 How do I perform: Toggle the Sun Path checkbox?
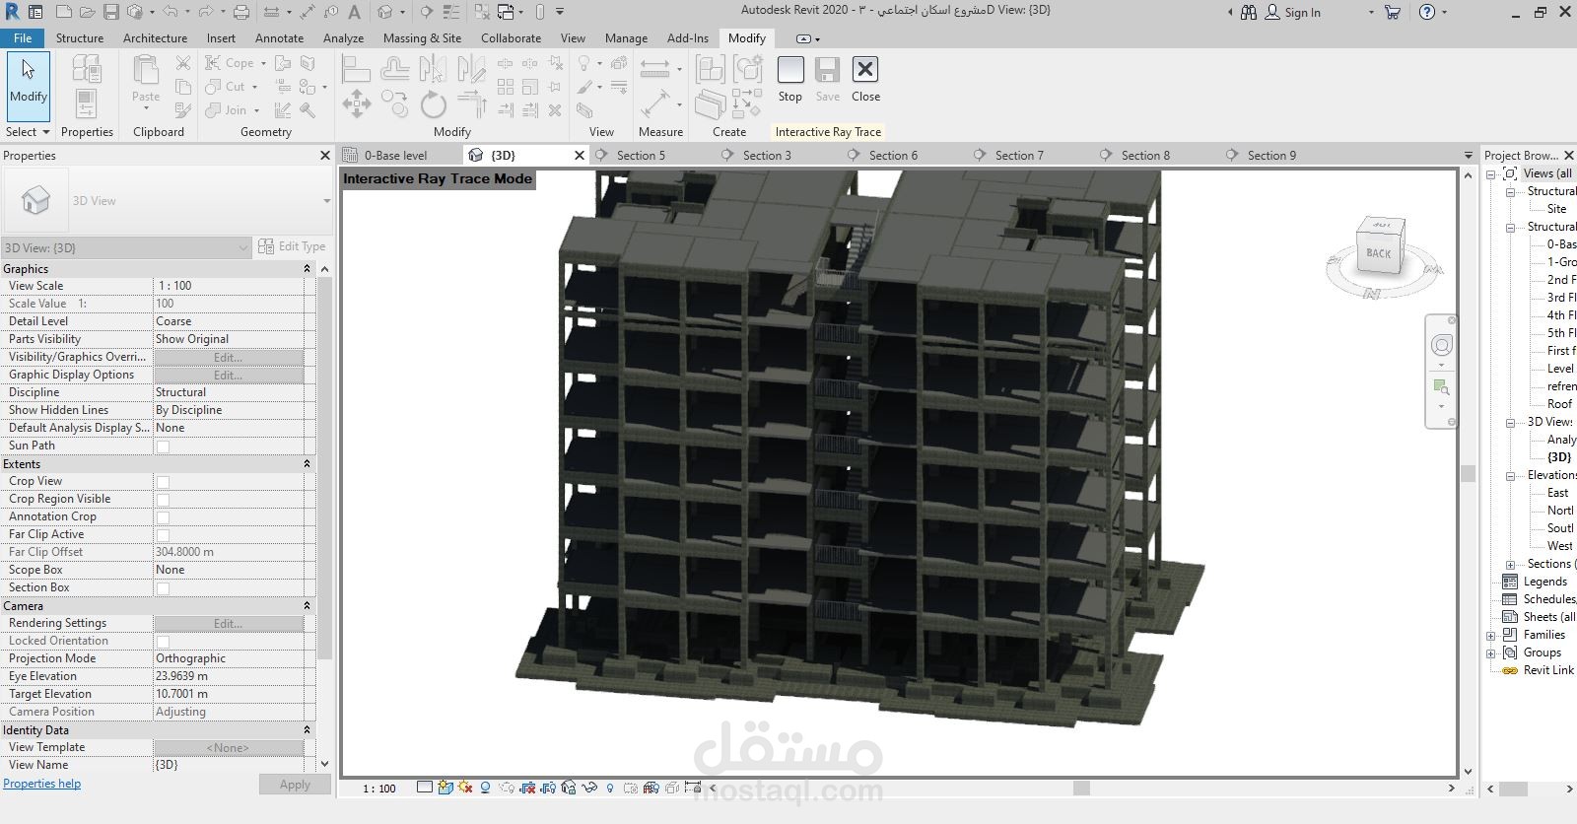click(x=164, y=446)
